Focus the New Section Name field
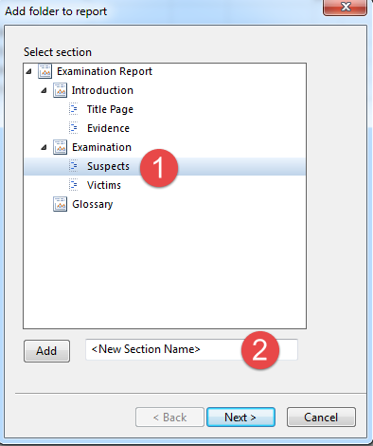Image resolution: width=373 pixels, height=446 pixels. tap(191, 349)
